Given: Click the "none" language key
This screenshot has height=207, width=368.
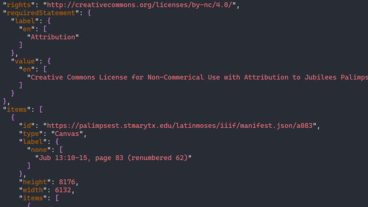Looking at the screenshot, I should pyautogui.click(x=39, y=149).
